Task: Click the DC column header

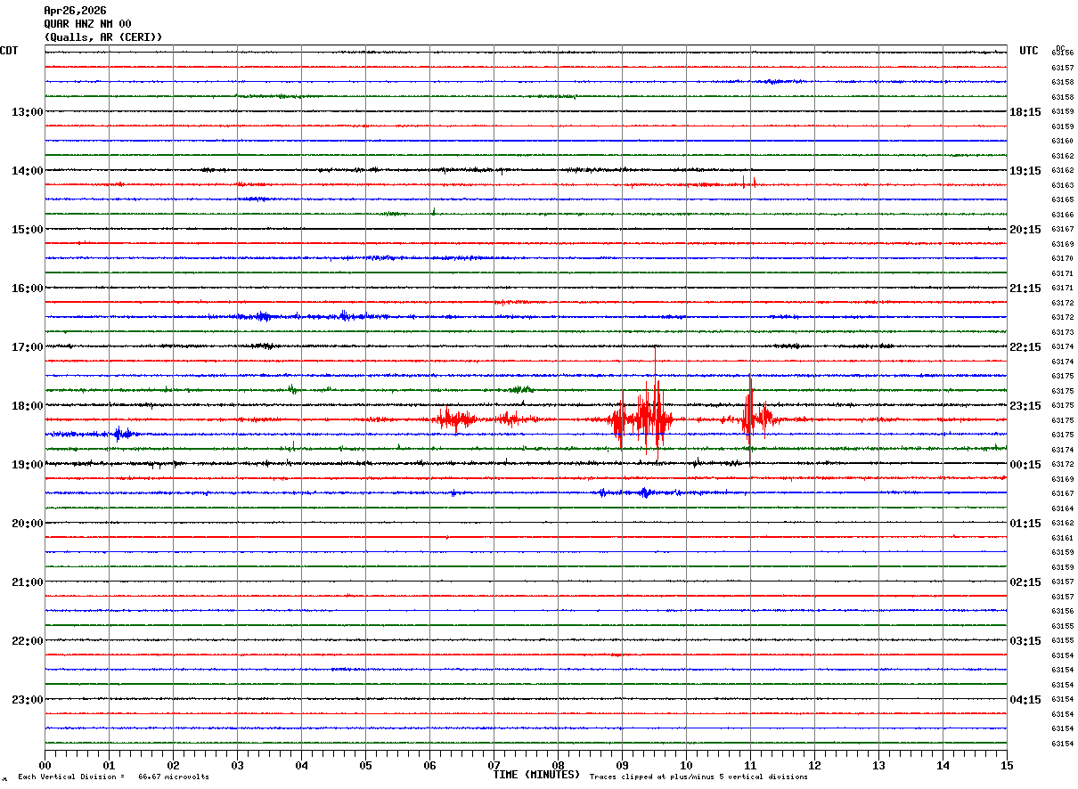Action: point(1060,47)
